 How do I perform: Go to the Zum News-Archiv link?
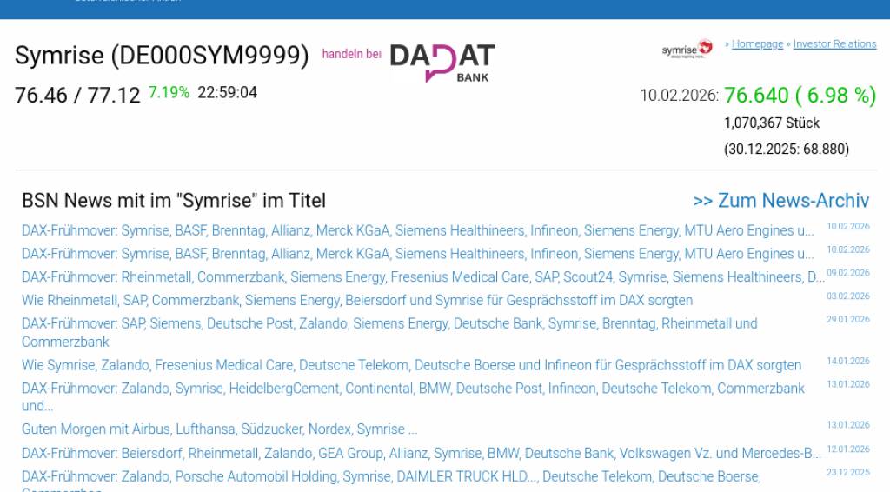pyautogui.click(x=780, y=201)
